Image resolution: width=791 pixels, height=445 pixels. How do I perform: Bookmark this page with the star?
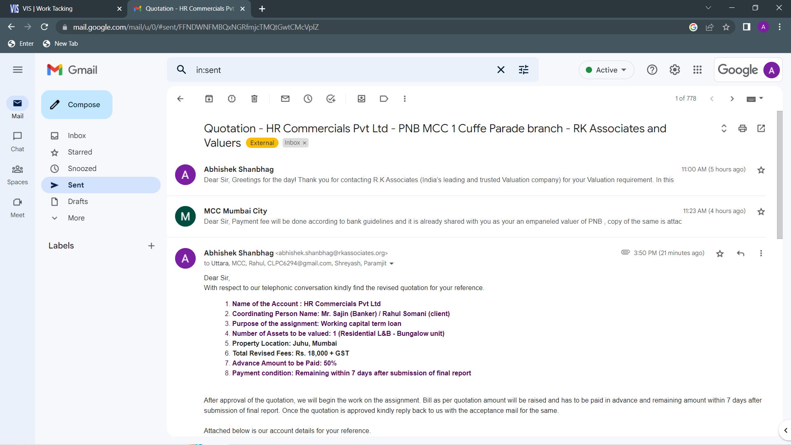click(x=726, y=27)
